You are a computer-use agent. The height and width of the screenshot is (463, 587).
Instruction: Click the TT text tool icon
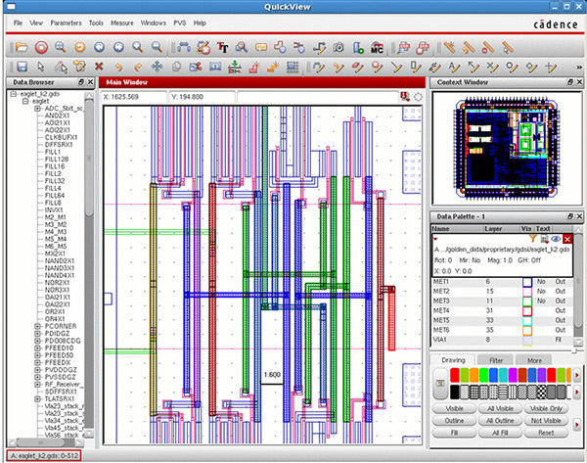point(223,48)
